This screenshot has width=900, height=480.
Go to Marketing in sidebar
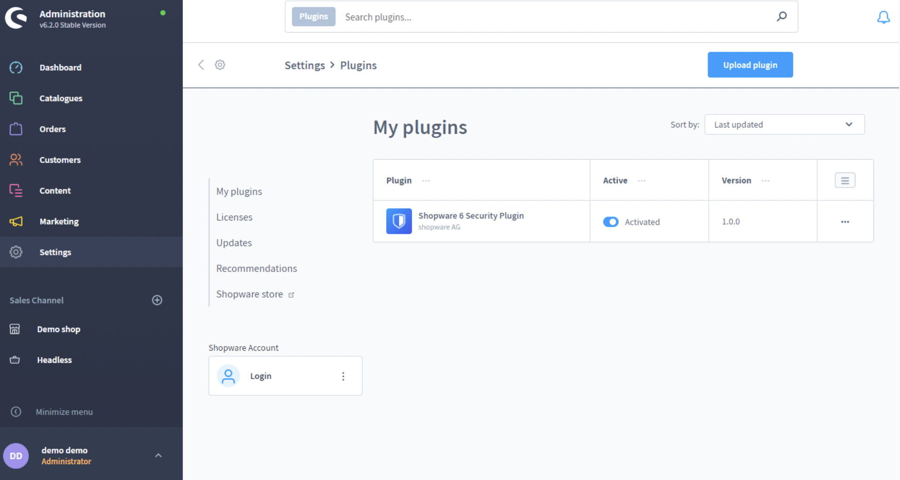[59, 221]
